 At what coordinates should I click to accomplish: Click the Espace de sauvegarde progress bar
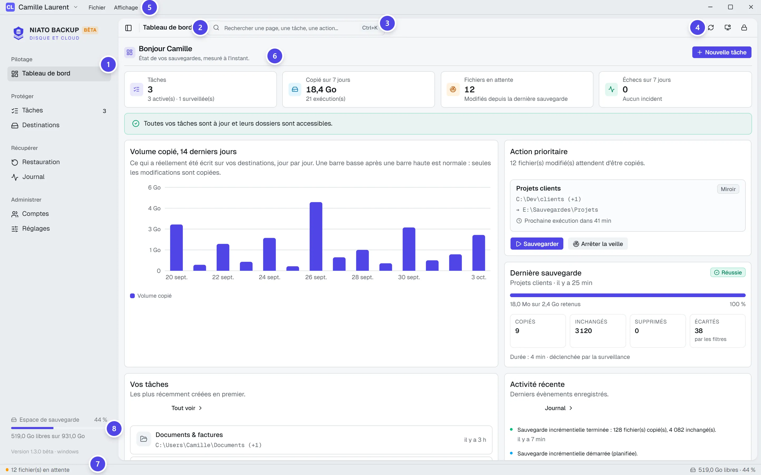point(59,428)
